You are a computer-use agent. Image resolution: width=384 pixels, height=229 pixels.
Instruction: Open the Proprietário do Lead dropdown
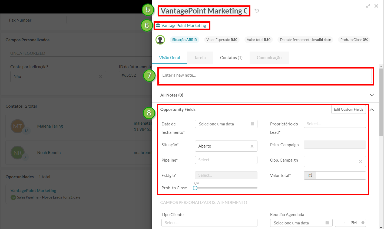click(335, 124)
